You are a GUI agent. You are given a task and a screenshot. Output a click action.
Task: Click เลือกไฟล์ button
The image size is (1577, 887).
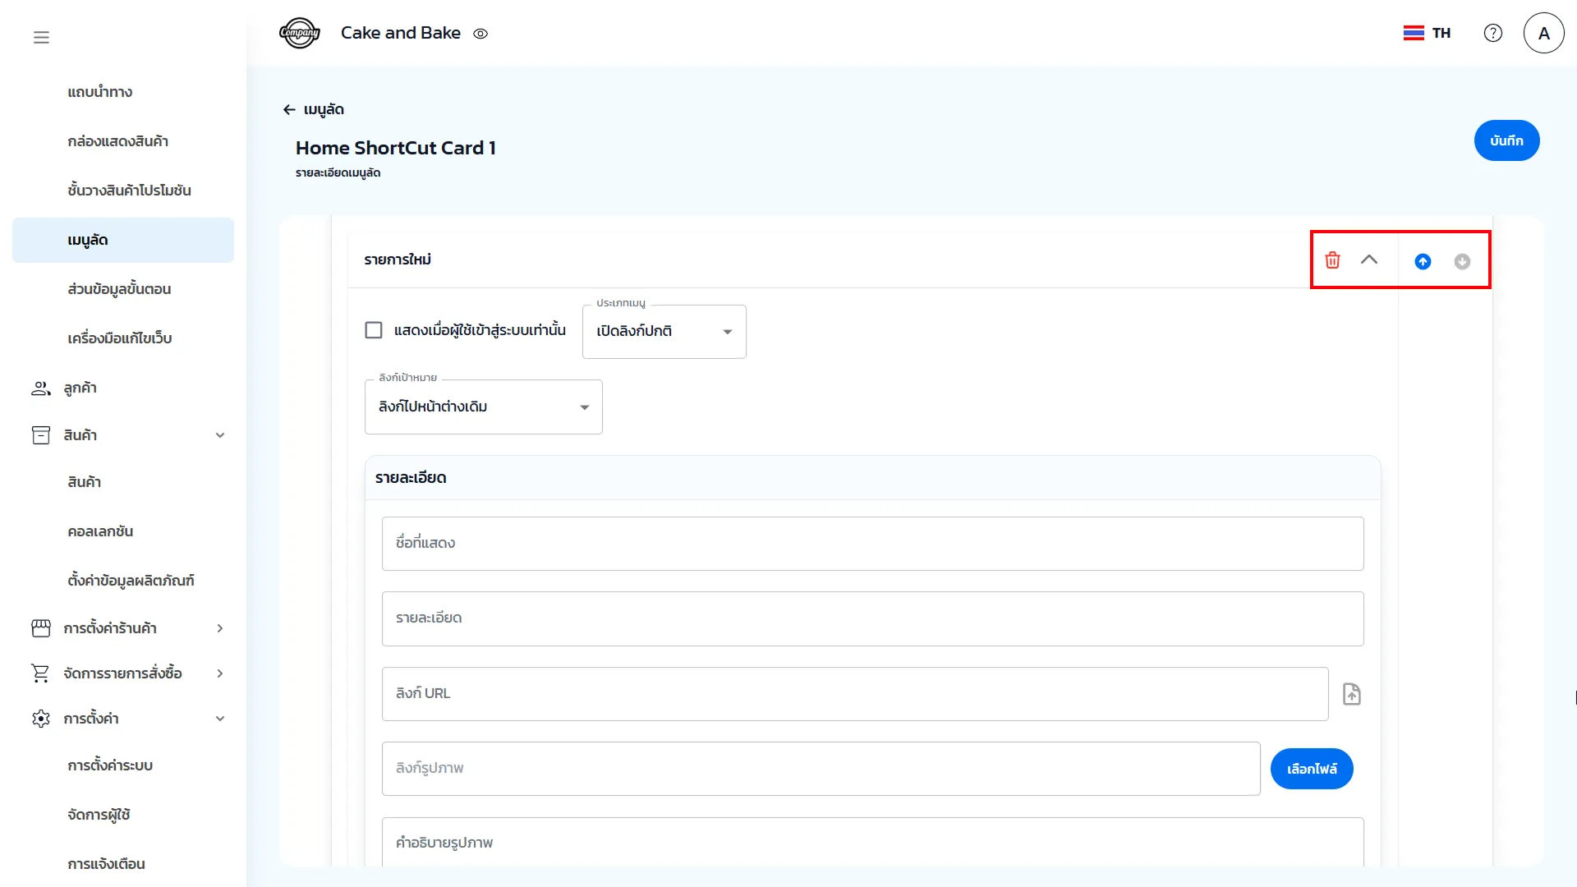point(1311,769)
